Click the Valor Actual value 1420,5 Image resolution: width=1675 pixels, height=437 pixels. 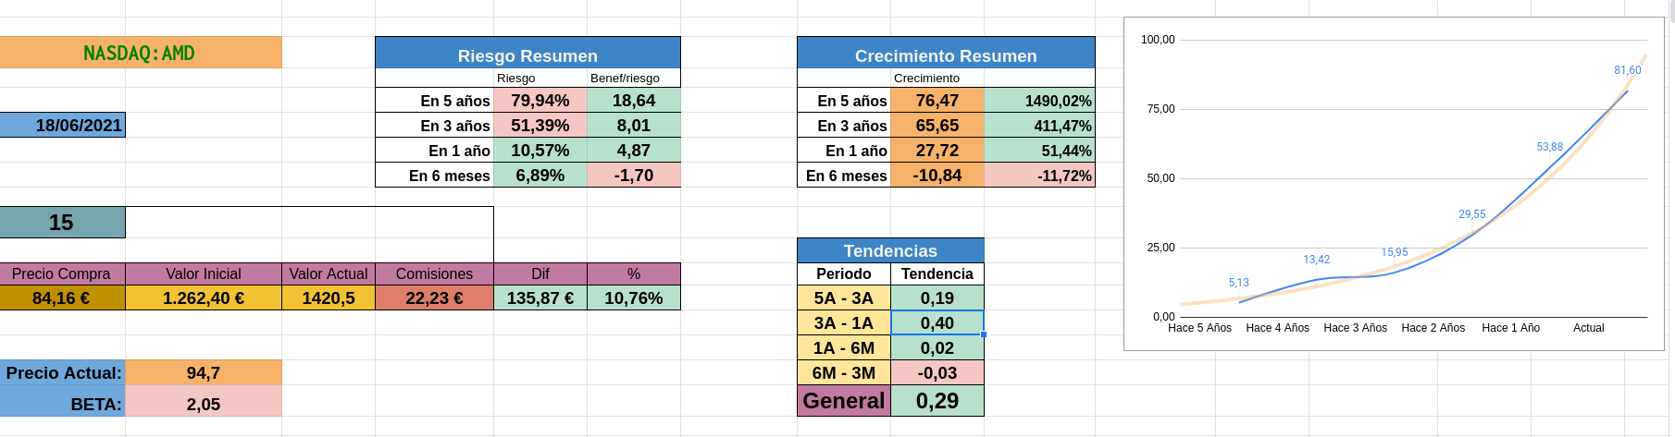pyautogui.click(x=329, y=298)
